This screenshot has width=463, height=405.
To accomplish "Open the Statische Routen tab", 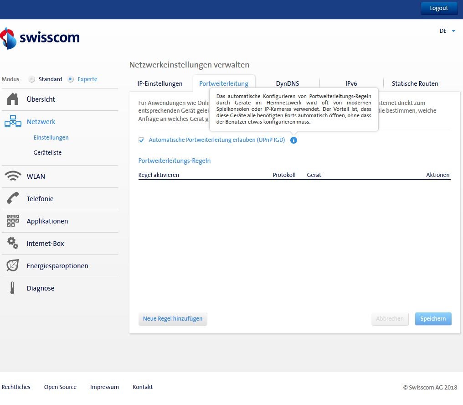I will coord(415,83).
